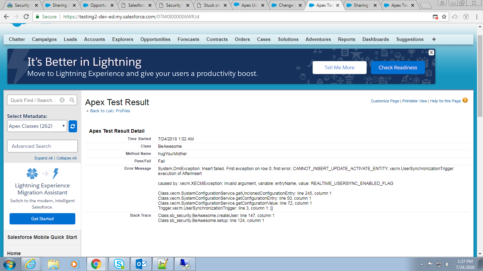The height and width of the screenshot is (271, 483).
Task: Click the plus icon for all tabs
Action: pyautogui.click(x=434, y=39)
